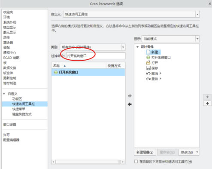Open the 修改 button dropdown arrow
The height and width of the screenshot is (169, 212).
pos(197,152)
